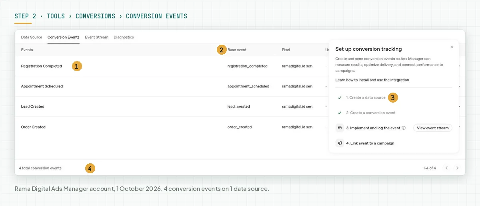Viewport: 480px width, 206px height.
Task: Select the Appointment Scheduled event
Action: pos(42,86)
